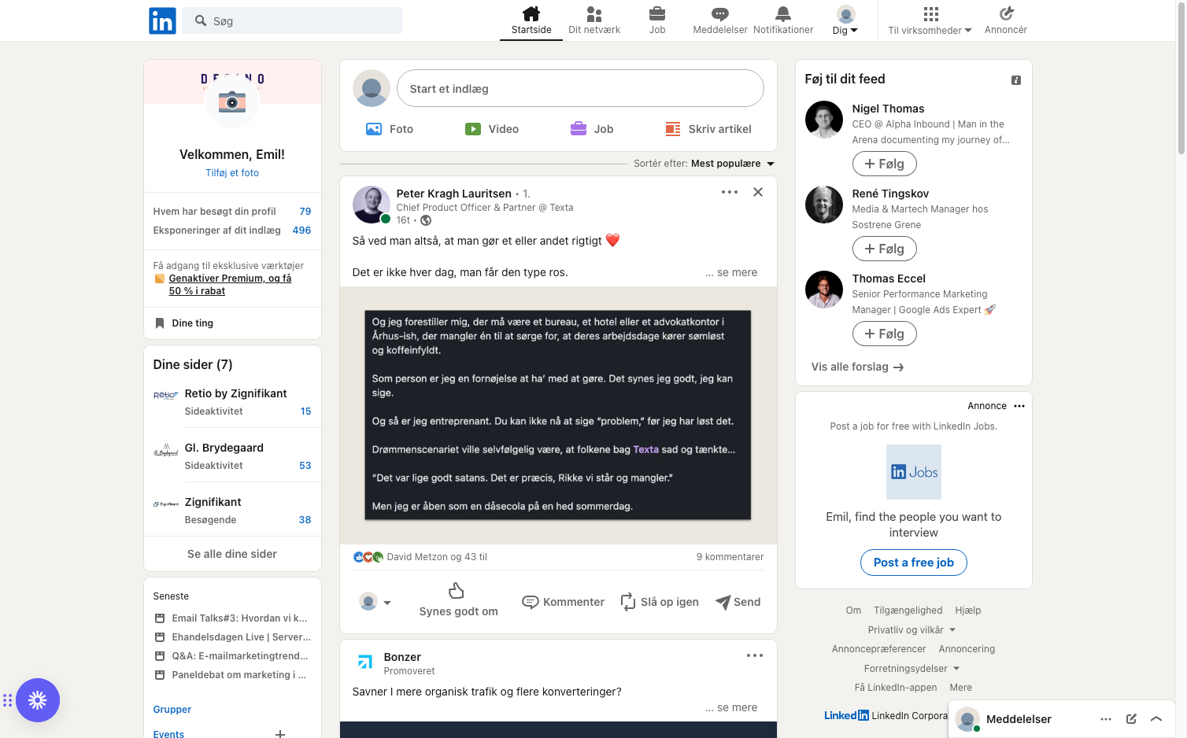Click Genaktiver Premium discount link
Screen dimensions: 1187x738
230,285
